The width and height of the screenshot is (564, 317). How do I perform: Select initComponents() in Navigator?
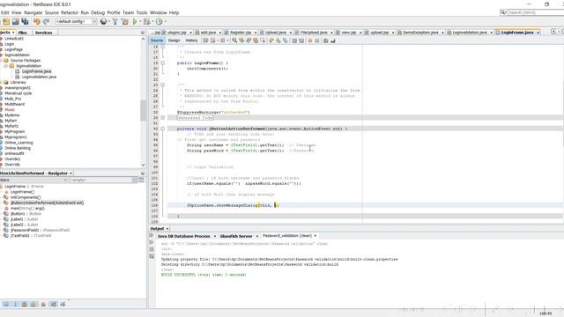[26, 197]
